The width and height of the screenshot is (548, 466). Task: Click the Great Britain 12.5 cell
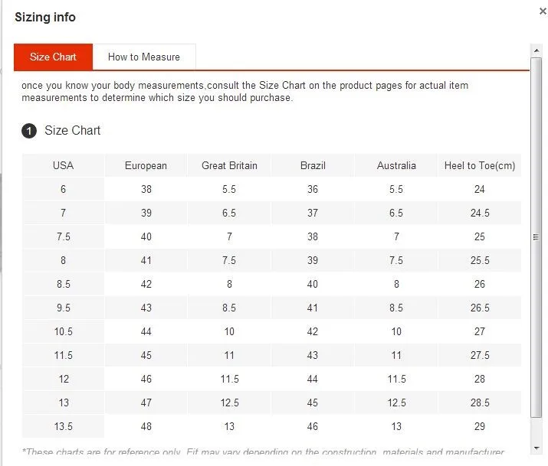[229, 402]
